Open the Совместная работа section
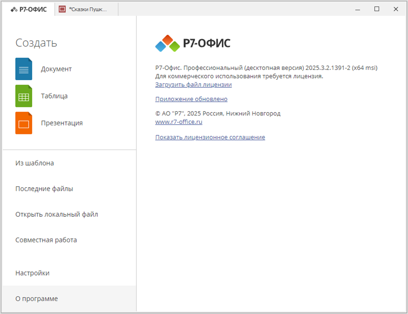 (x=69, y=240)
